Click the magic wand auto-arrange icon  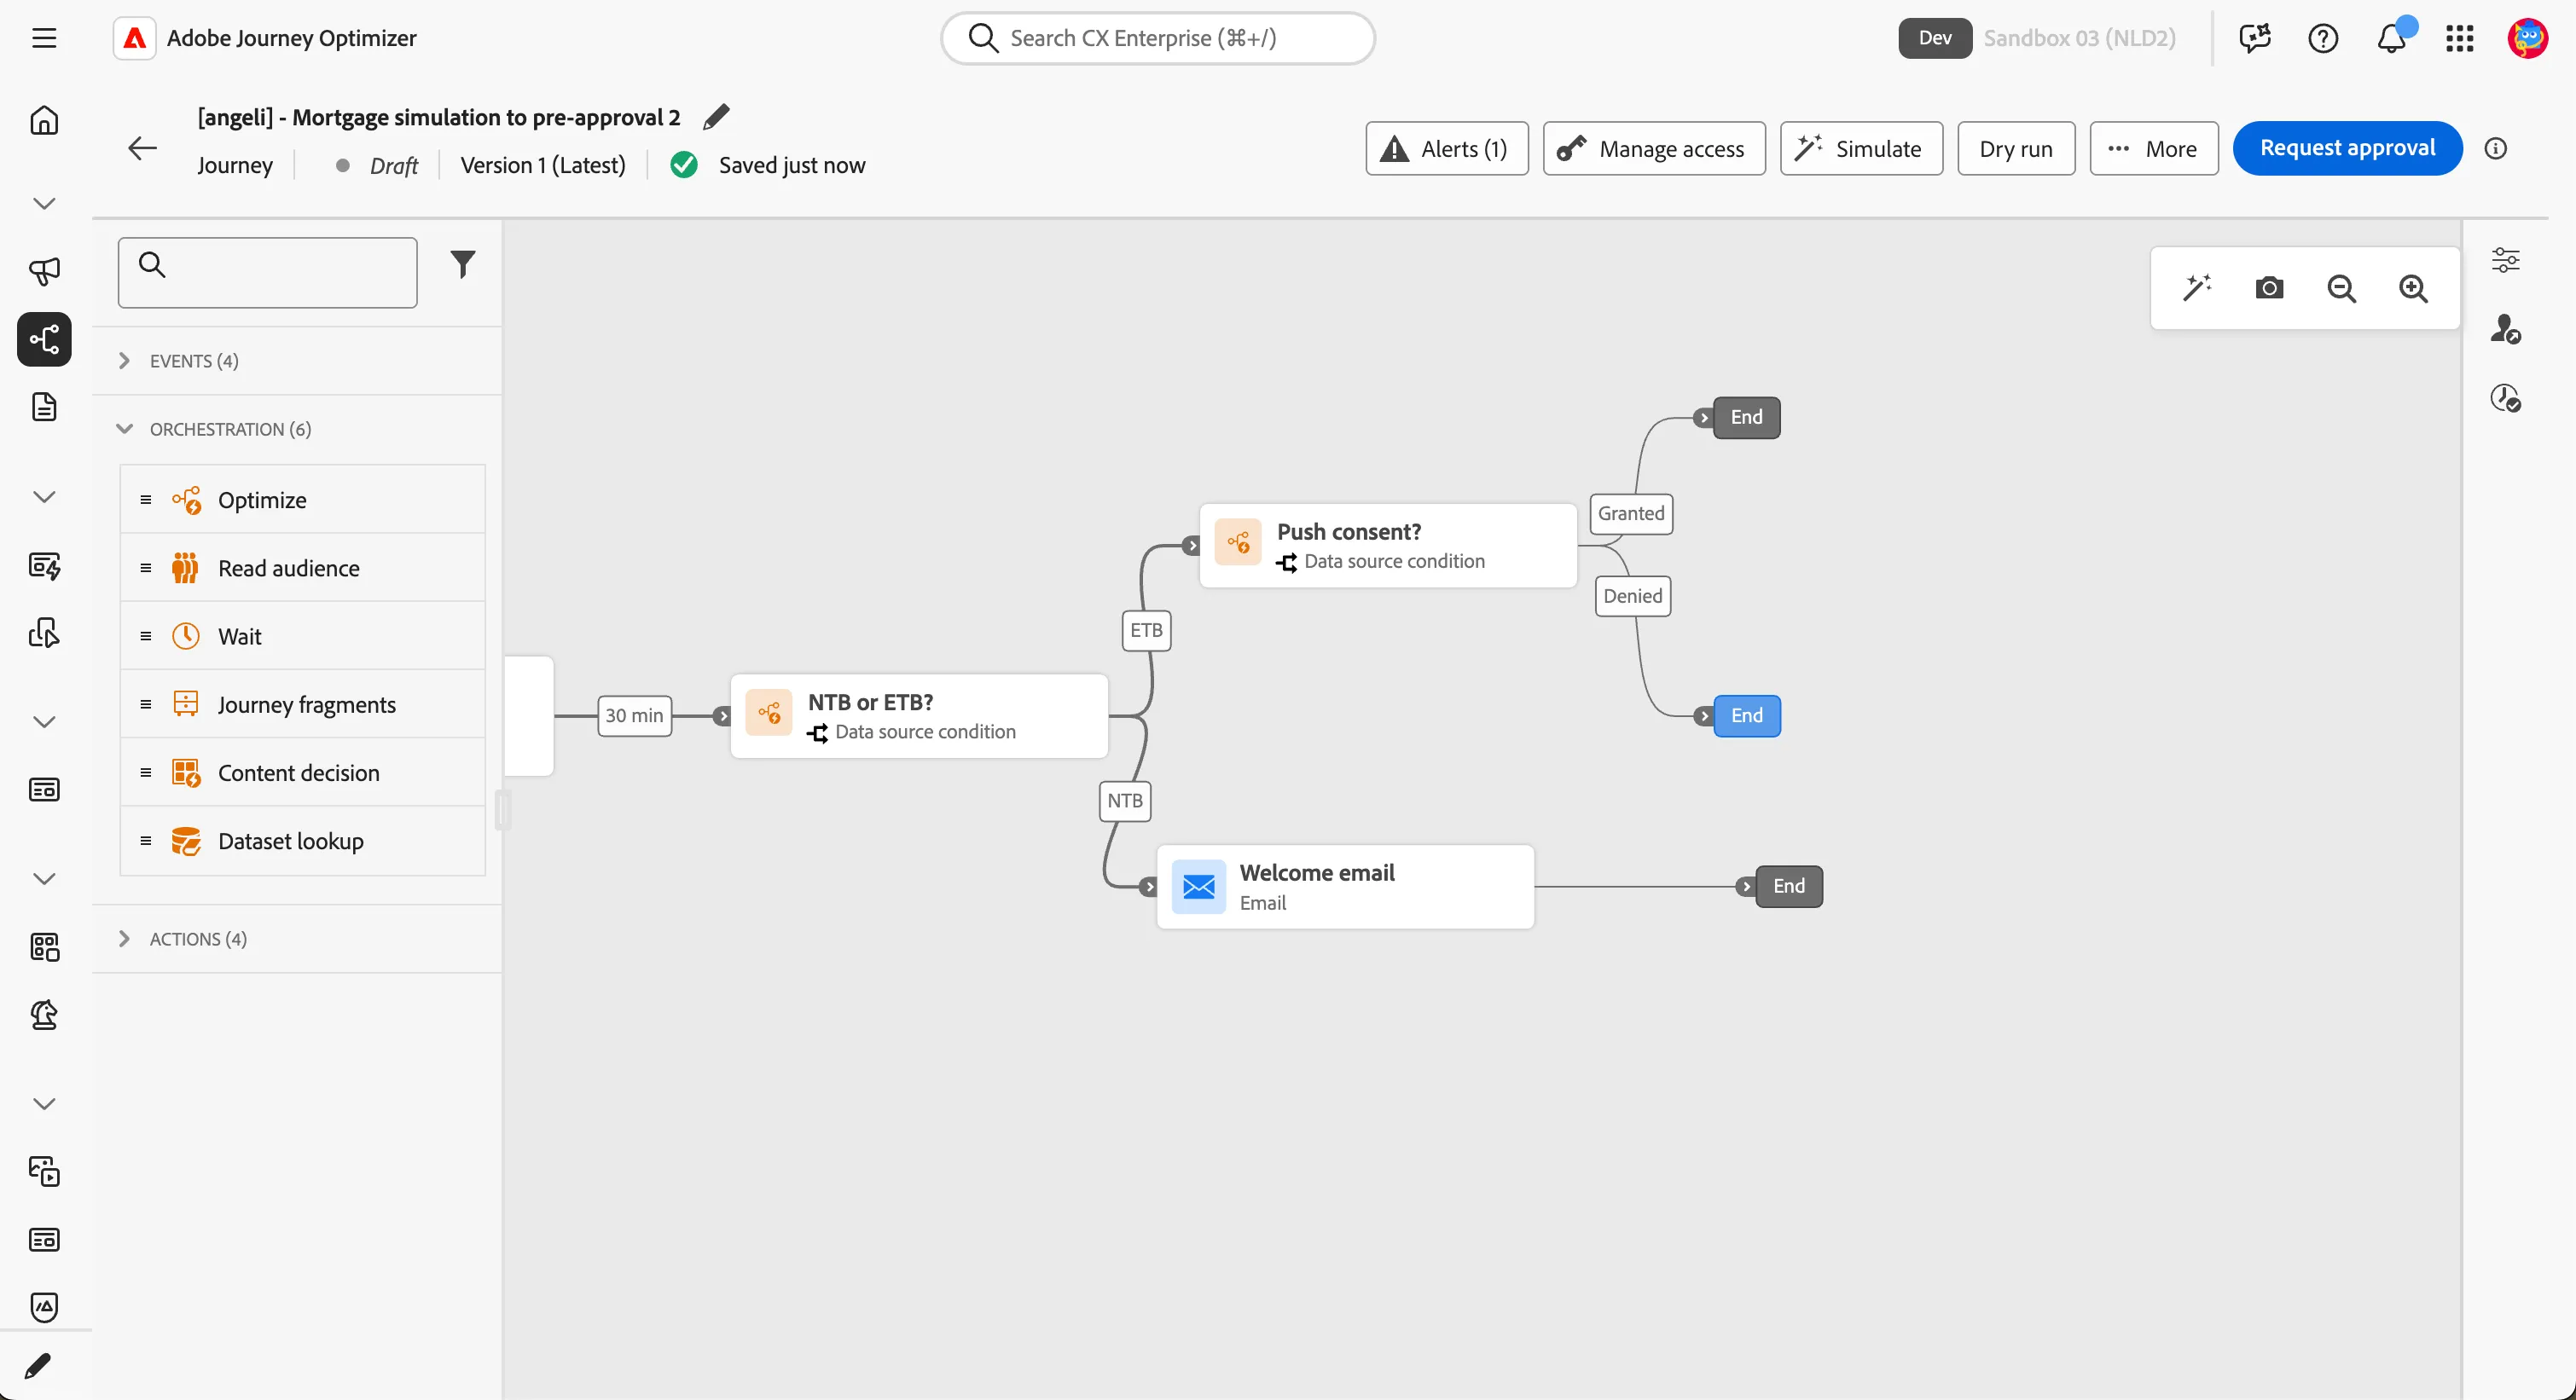pos(2196,289)
